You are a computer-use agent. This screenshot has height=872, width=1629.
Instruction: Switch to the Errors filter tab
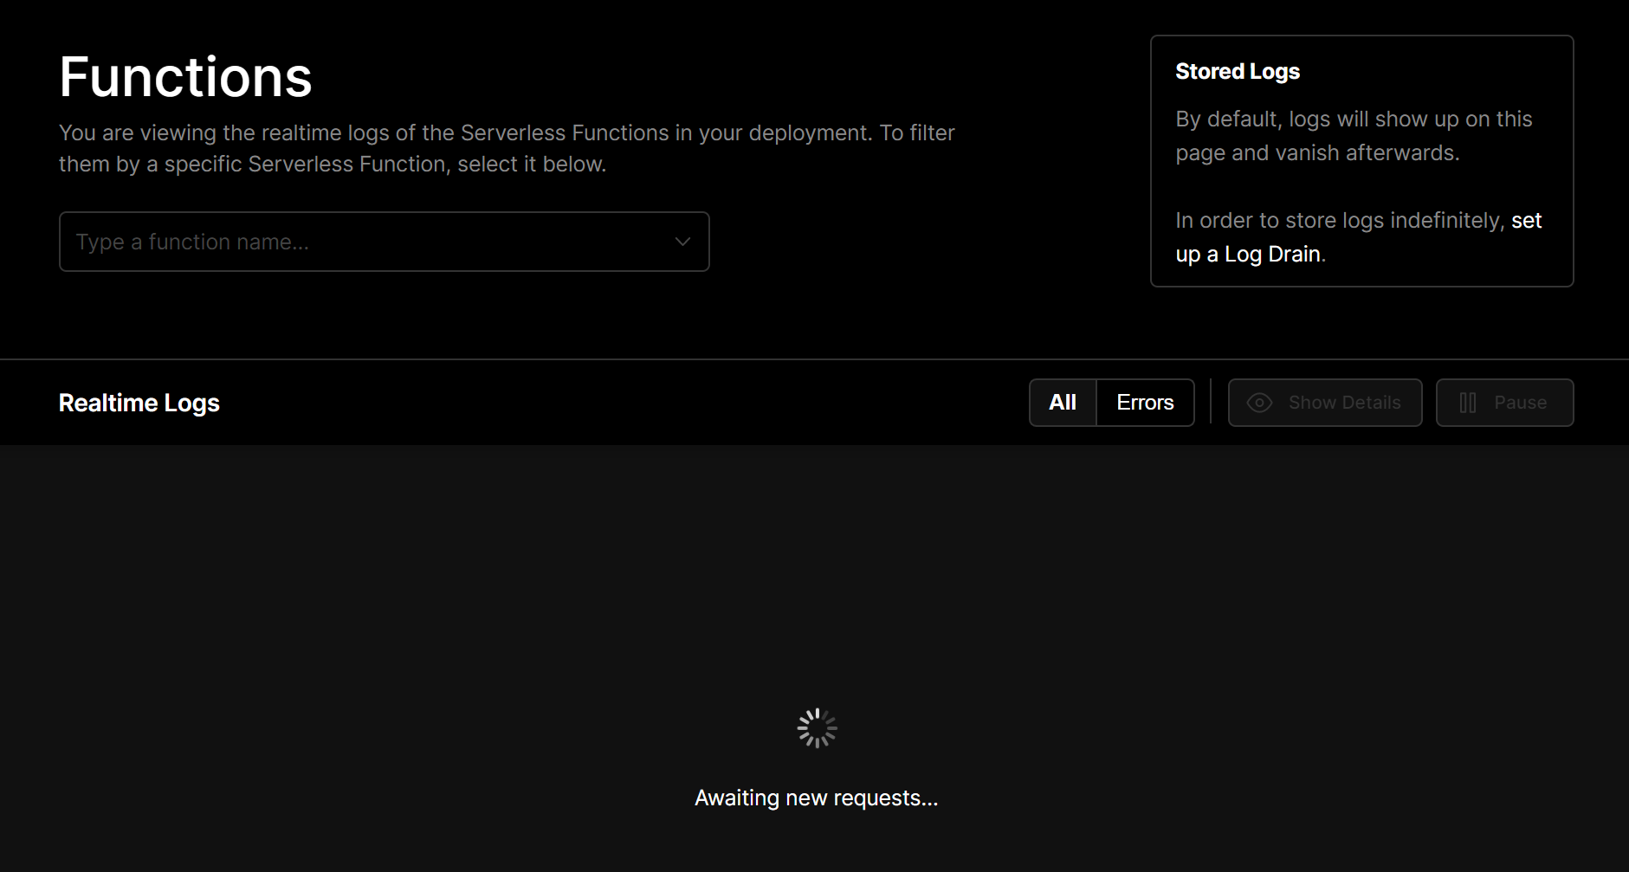1145,403
